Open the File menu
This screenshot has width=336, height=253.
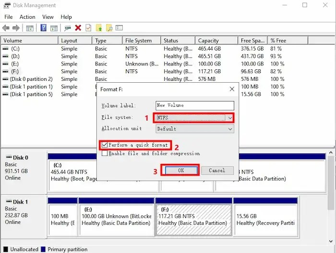pos(9,17)
